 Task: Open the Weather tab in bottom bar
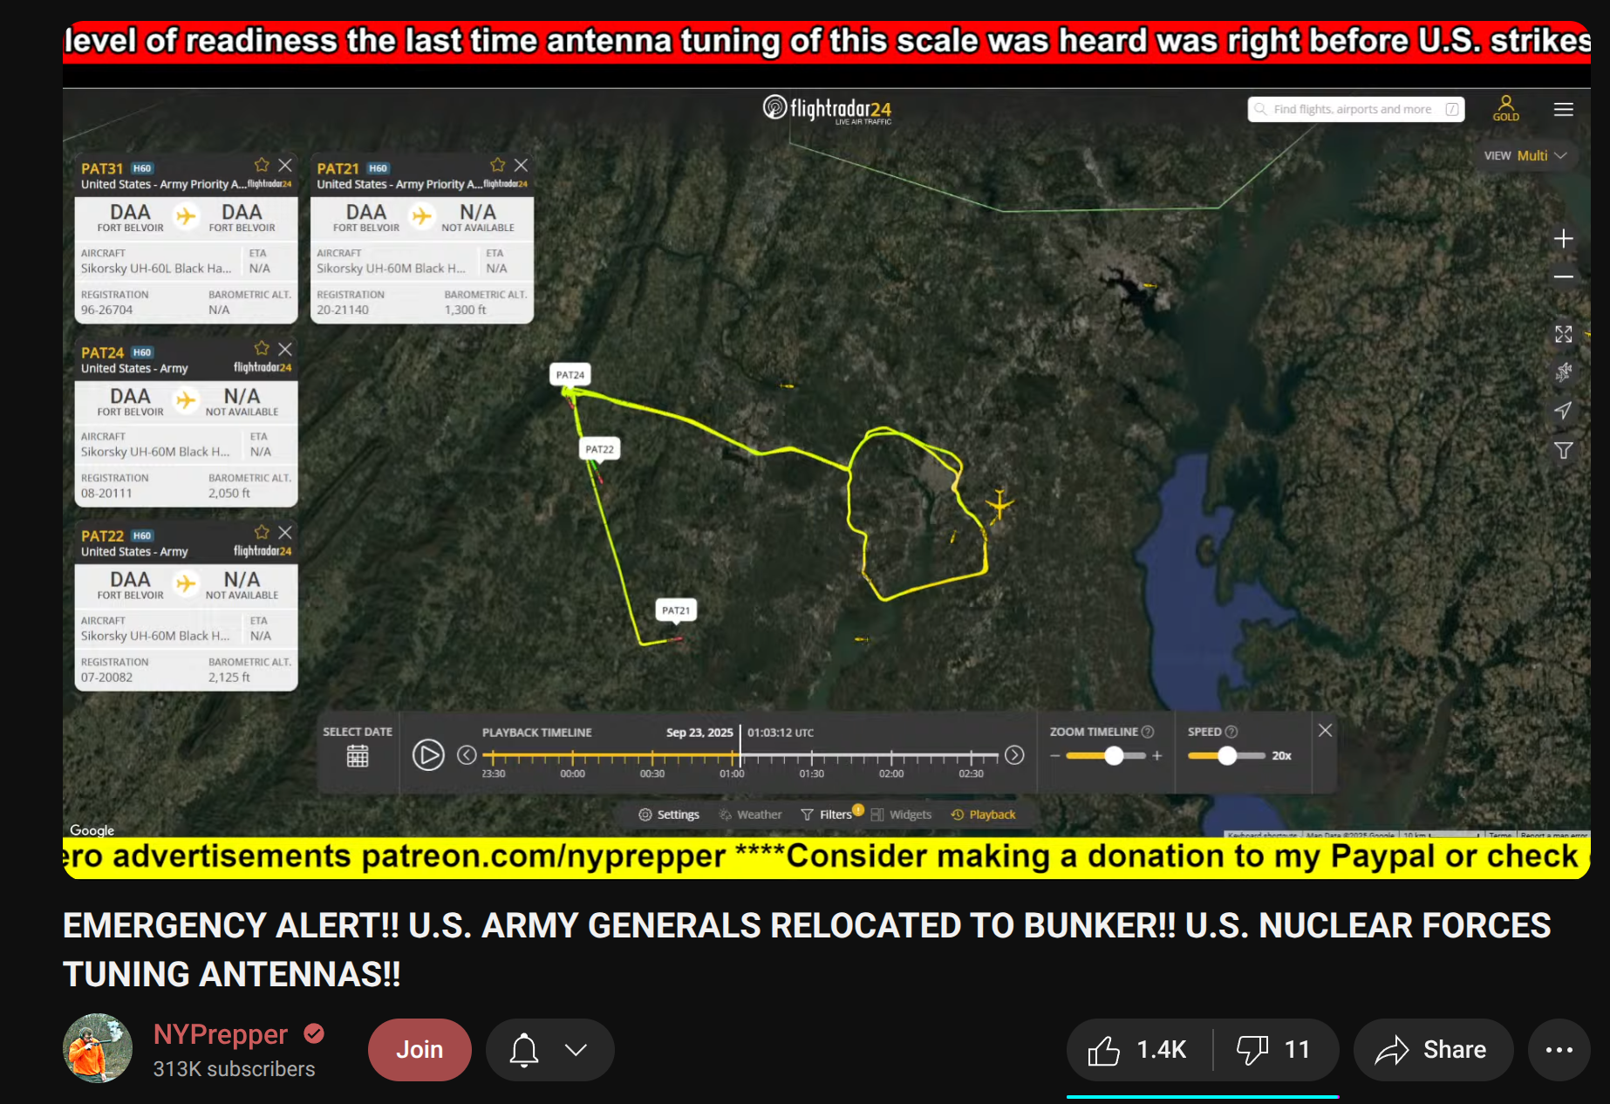(750, 814)
